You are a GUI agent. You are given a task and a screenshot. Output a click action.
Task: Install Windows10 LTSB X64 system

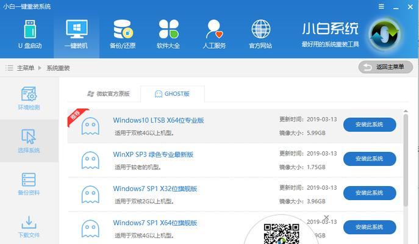pyautogui.click(x=370, y=124)
